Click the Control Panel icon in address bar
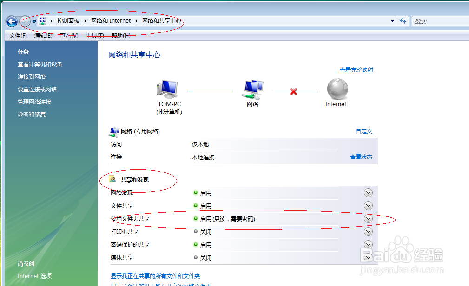The width and height of the screenshot is (469, 286). pyautogui.click(x=42, y=20)
